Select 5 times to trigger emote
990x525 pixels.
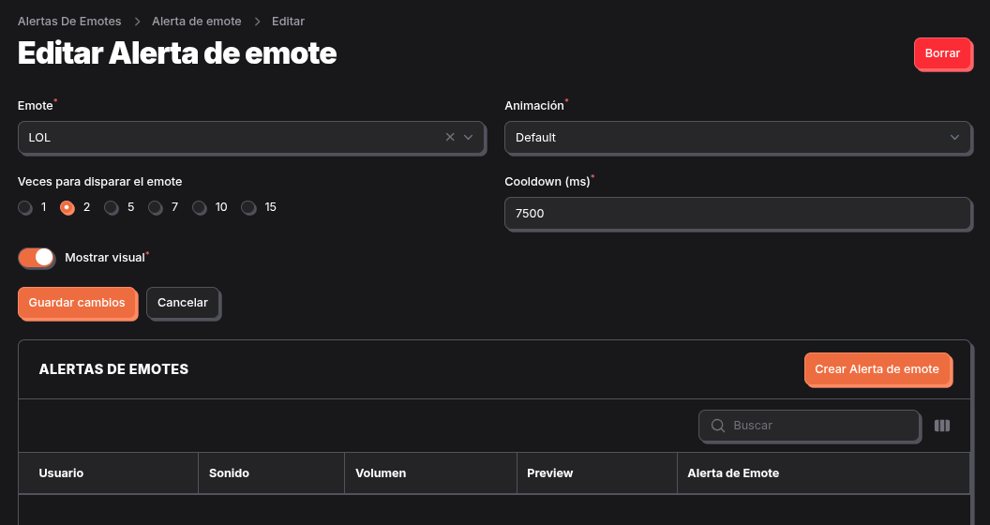pos(112,207)
